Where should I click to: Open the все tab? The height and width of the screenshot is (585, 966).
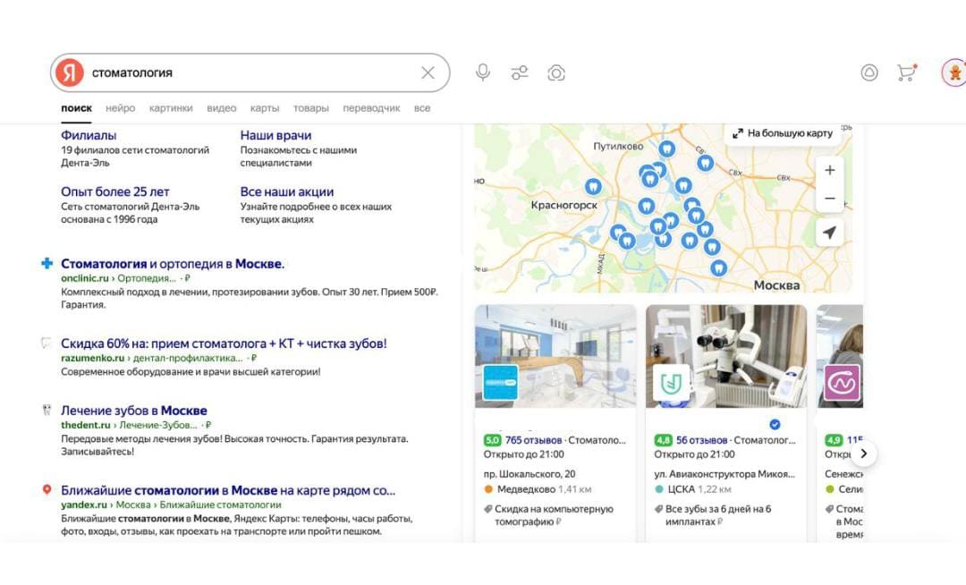(x=422, y=107)
